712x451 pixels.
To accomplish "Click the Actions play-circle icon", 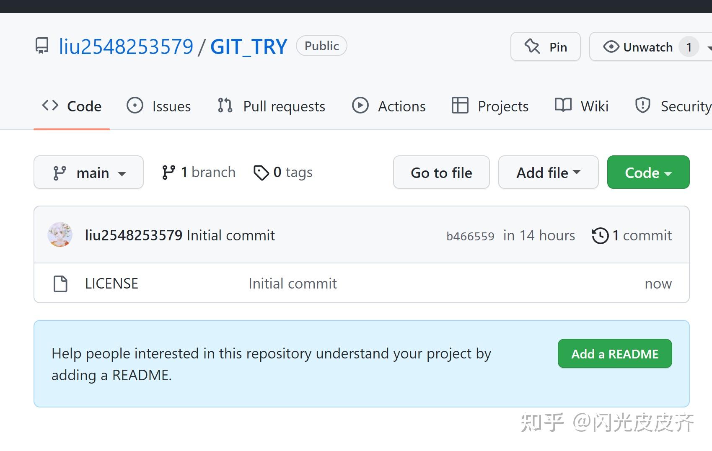I will (x=360, y=106).
